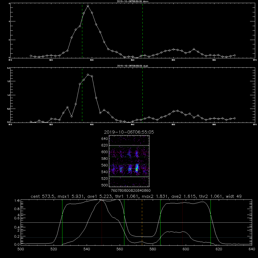
Task: Click the 560 label on bottom plot x-axis
Action: click(120, 249)
